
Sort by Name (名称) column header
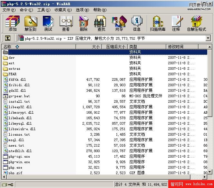point(39,47)
